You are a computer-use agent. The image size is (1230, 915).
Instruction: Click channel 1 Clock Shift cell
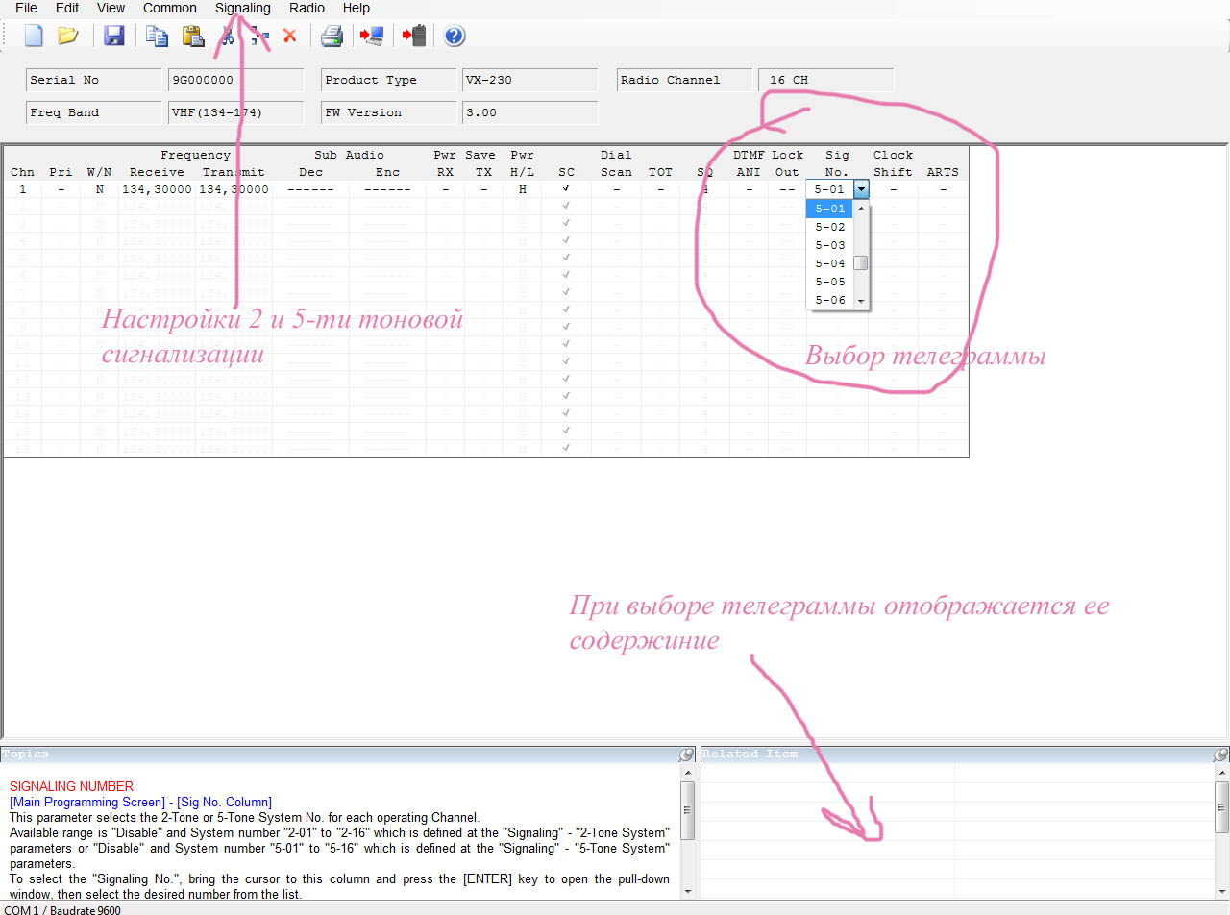click(x=894, y=189)
